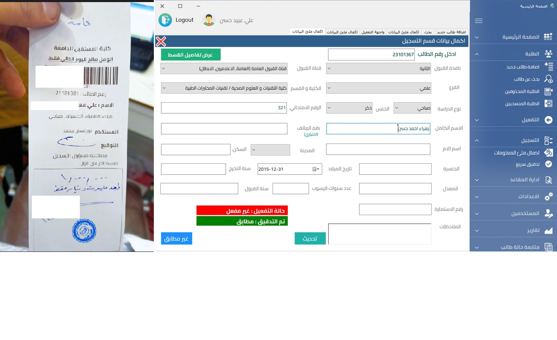Open the user avatar for علي عبيد حسن

[x=209, y=20]
